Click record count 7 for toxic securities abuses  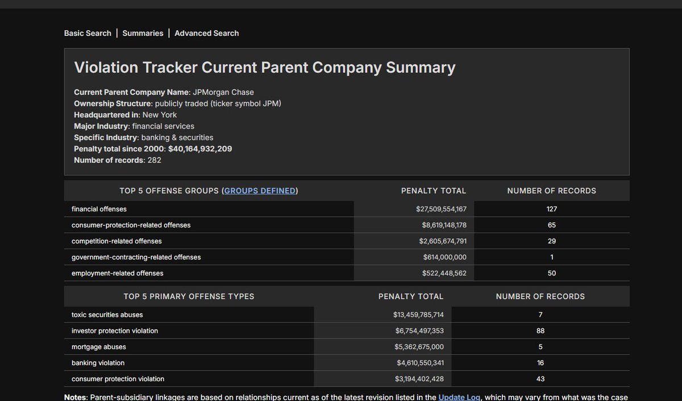540,315
